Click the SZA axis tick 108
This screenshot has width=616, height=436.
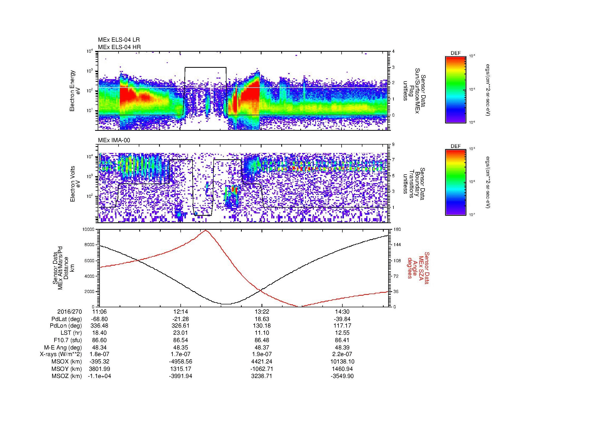click(x=397, y=261)
